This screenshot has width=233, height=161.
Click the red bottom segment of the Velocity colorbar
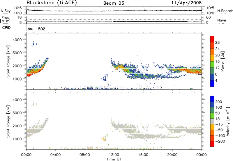(212, 144)
